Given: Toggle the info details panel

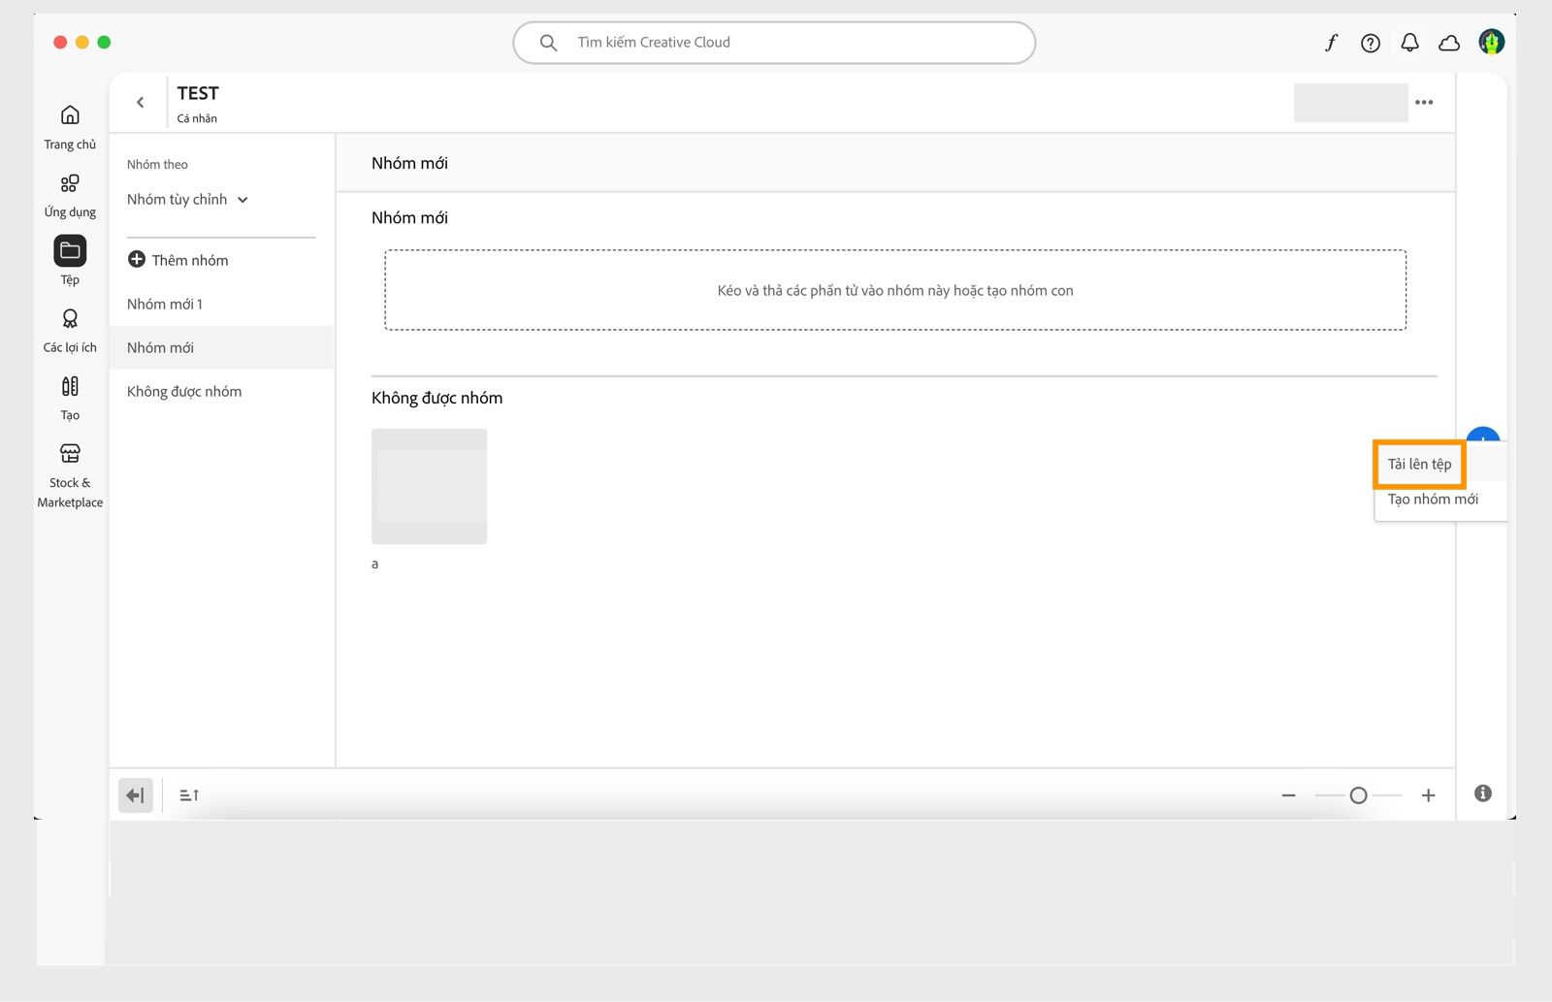Looking at the screenshot, I should [x=1483, y=793].
